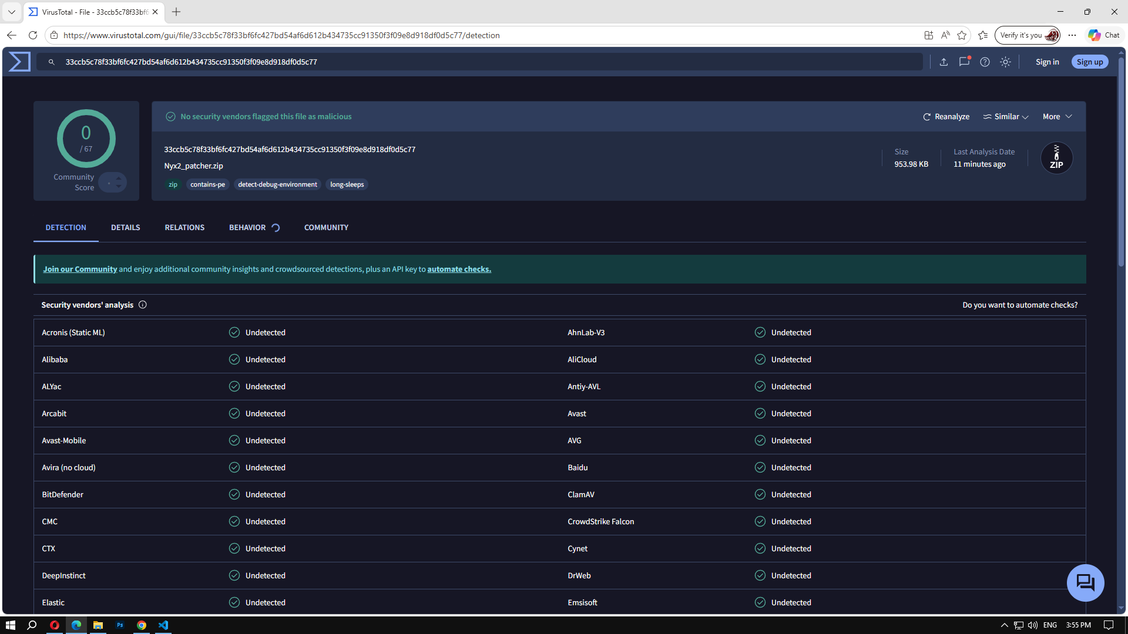
Task: Expand the More dropdown menu
Action: (1057, 117)
